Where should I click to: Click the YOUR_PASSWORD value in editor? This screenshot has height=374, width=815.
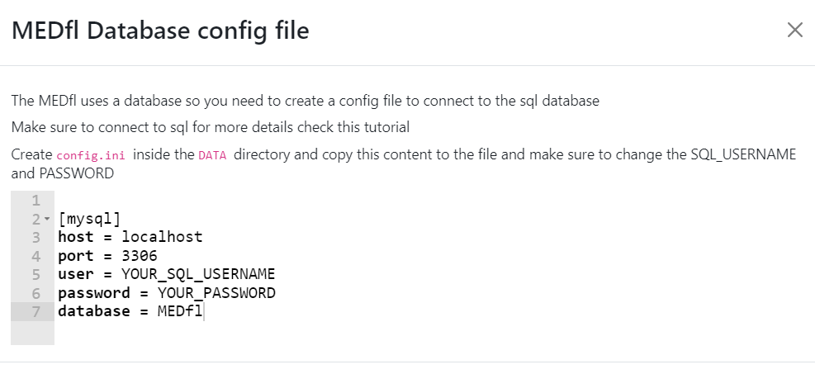coord(216,293)
